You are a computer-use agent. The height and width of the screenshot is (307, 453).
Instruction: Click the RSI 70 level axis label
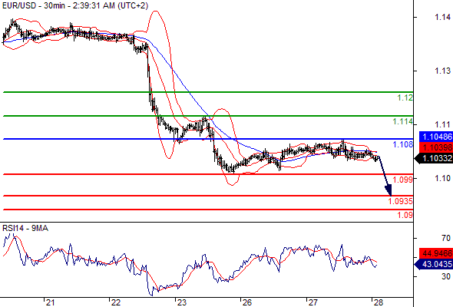tap(446, 238)
